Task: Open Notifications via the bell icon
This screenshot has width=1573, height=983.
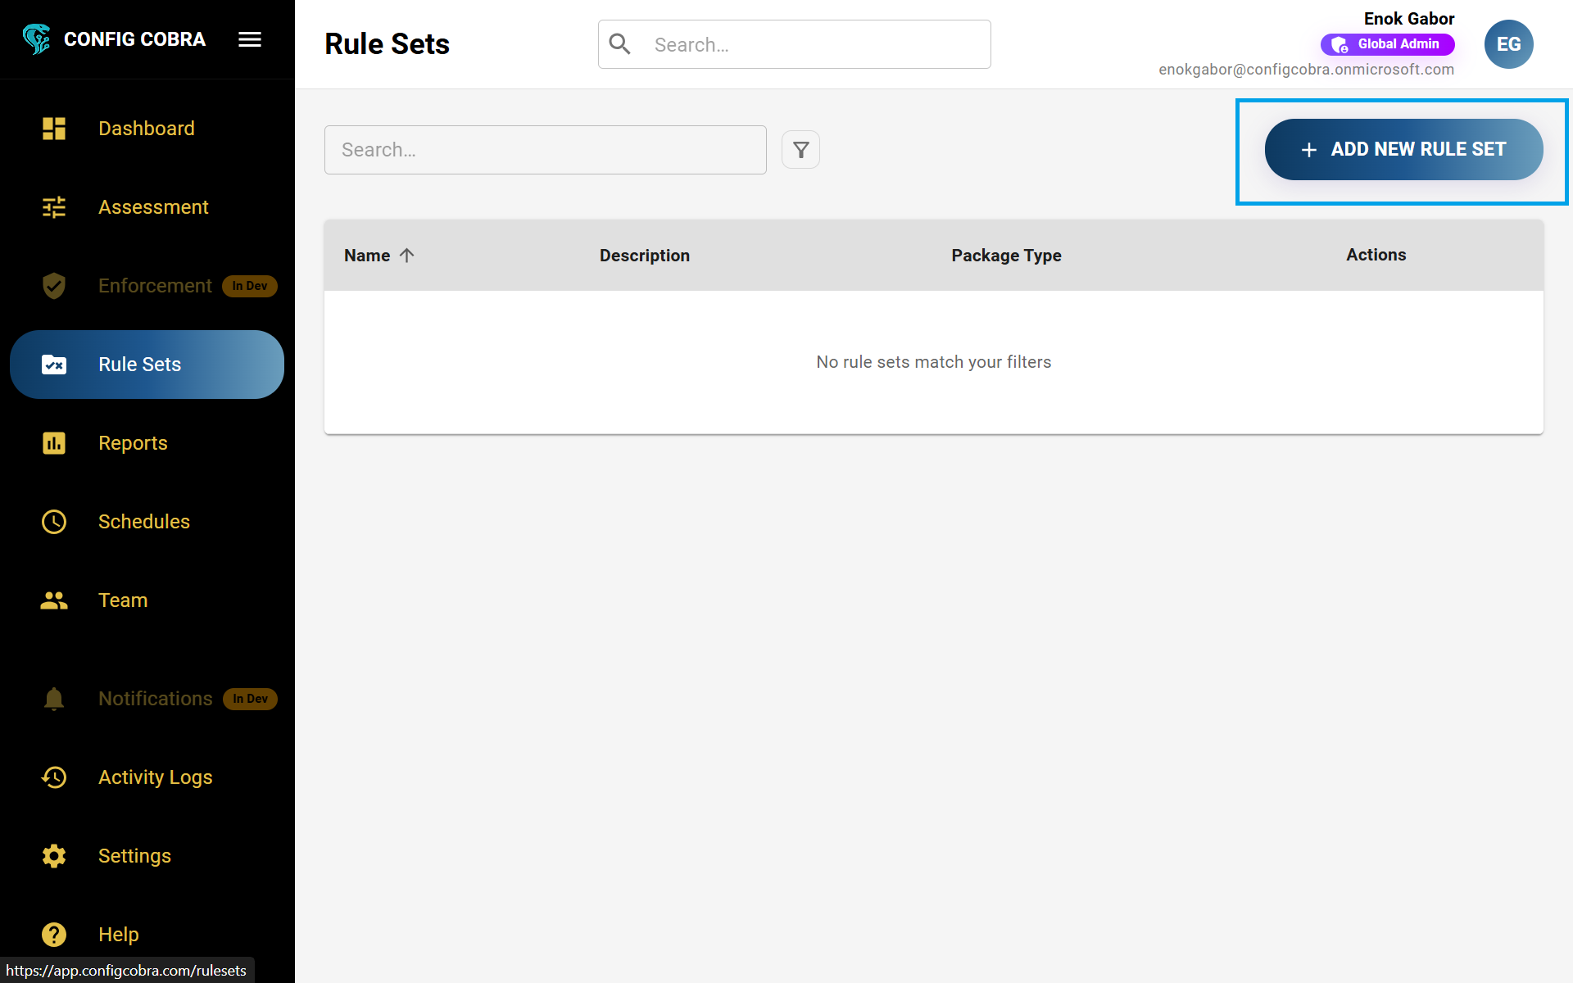Action: pos(53,699)
